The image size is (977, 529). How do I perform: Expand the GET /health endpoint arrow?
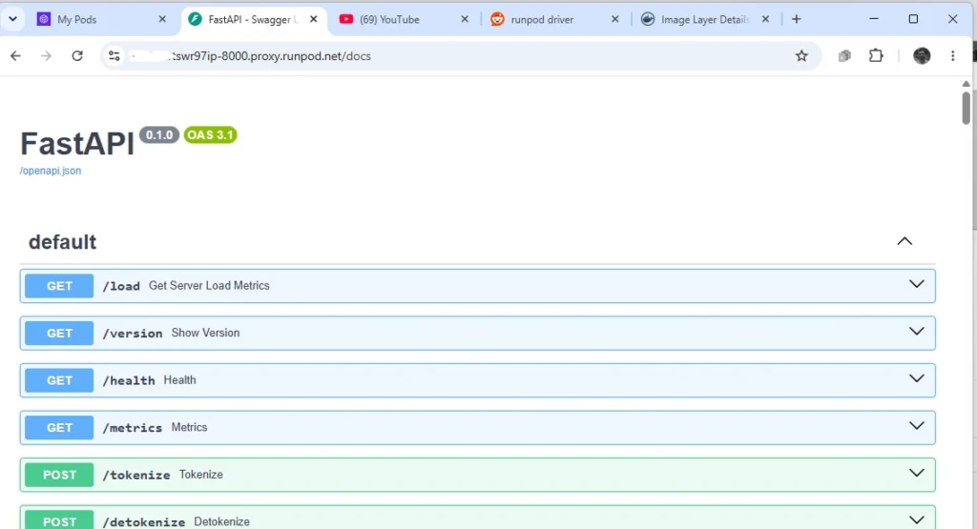[917, 379]
